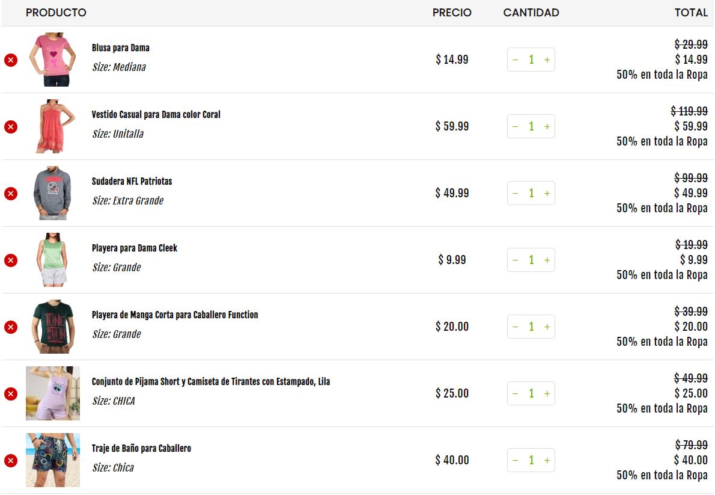Open Sudadera NFL Patriotas product image

[x=53, y=192]
